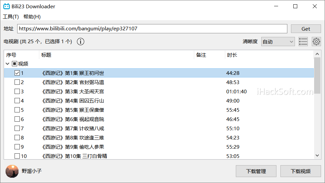Sort by the 标题 column header
Image resolution: width=325 pixels, height=183 pixels.
(x=117, y=55)
